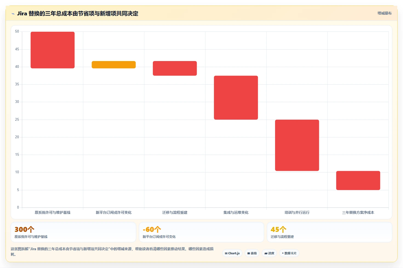This screenshot has width=403, height=268.
Task: Click the y-axis value 0
Action: pyautogui.click(x=18, y=208)
